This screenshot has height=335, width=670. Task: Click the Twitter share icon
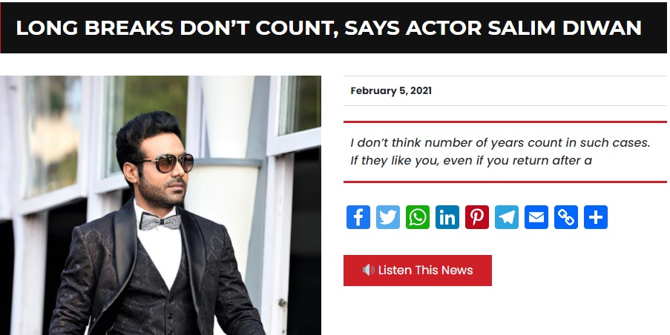click(x=388, y=217)
